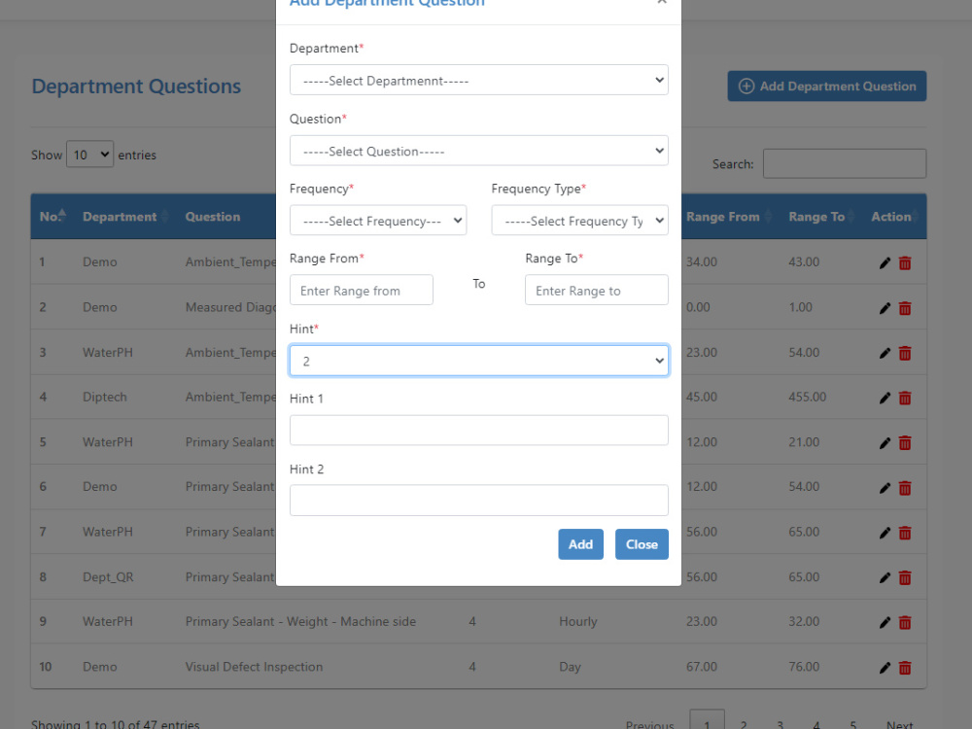The height and width of the screenshot is (729, 972).
Task: Edit row 9 Hourly entry
Action: pyautogui.click(x=885, y=622)
